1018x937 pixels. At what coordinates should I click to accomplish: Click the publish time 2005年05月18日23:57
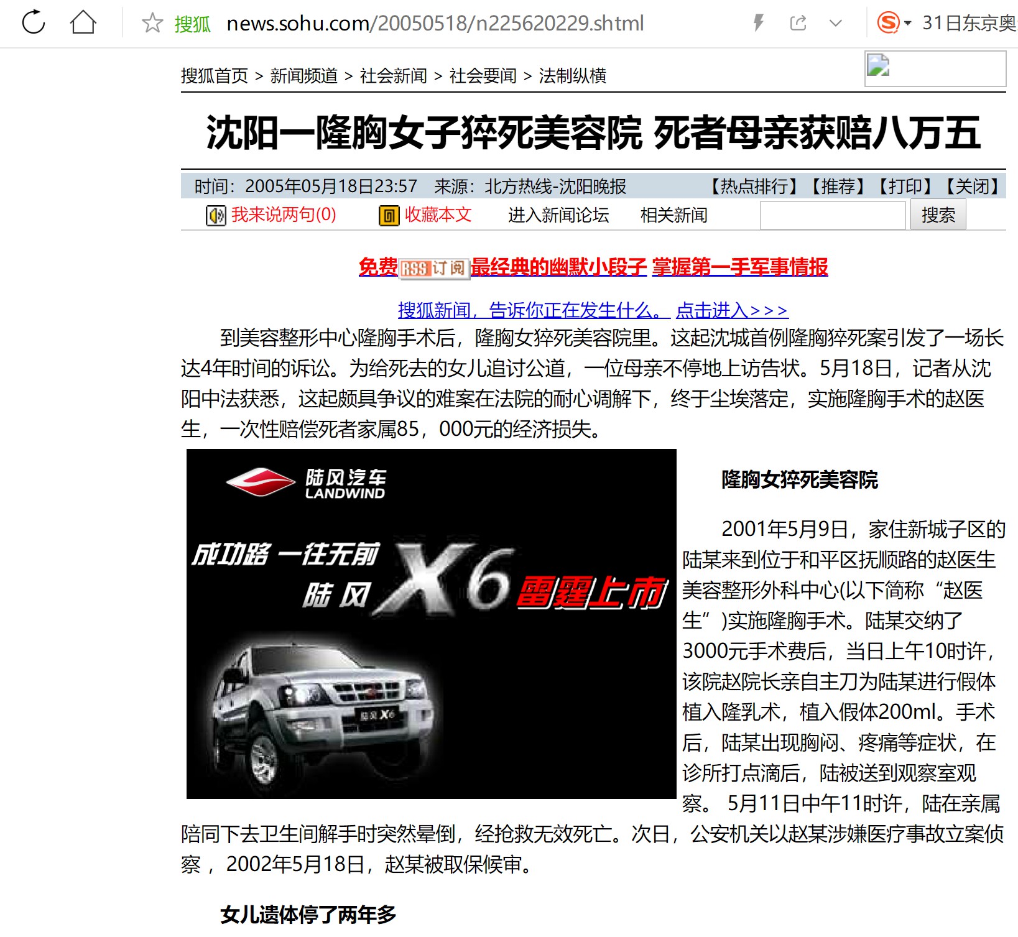(331, 187)
